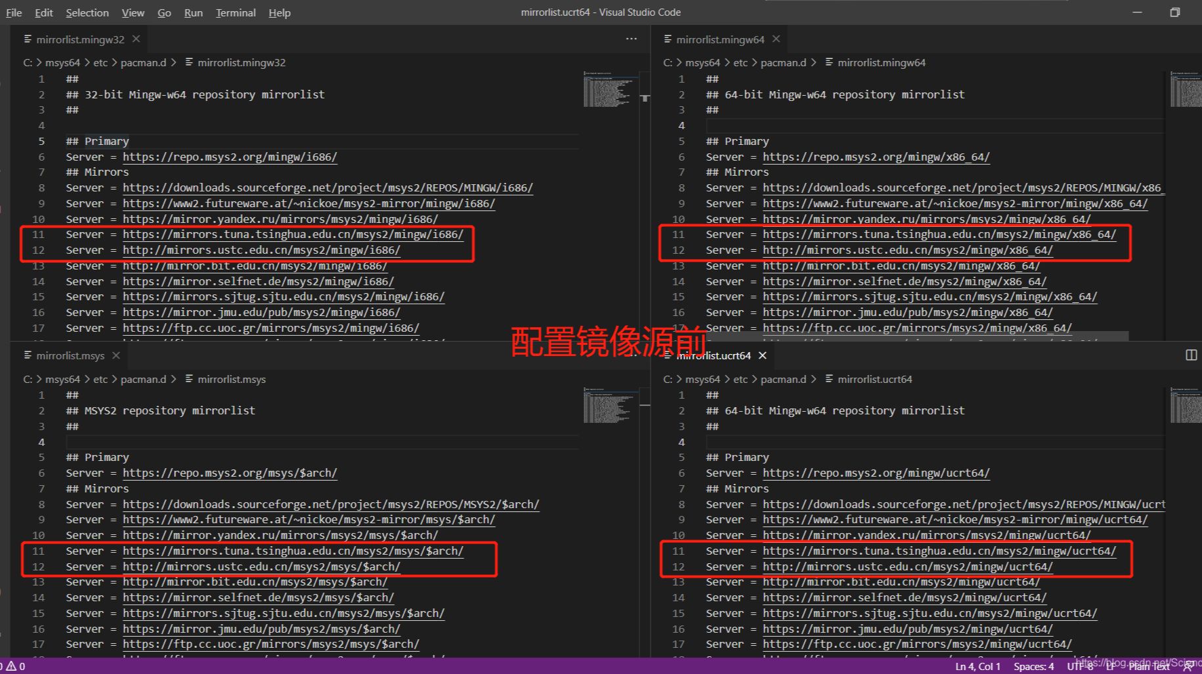The height and width of the screenshot is (674, 1202).
Task: Expand the mirrorlist.msys file breadcrumb
Action: 225,379
